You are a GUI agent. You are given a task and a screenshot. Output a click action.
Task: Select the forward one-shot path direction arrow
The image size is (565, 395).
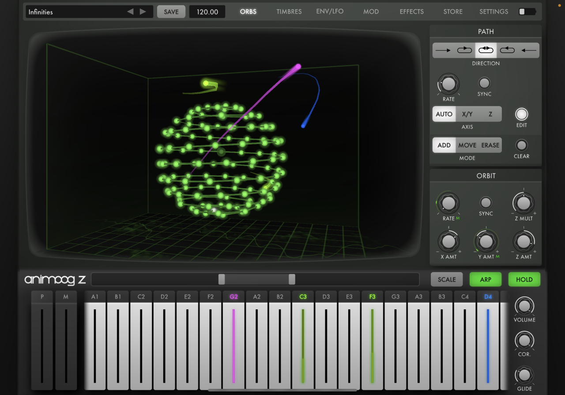[x=443, y=50]
